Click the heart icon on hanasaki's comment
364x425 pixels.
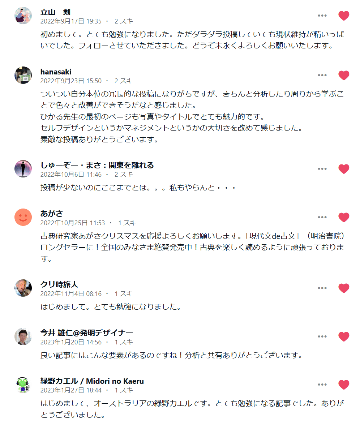pyautogui.click(x=343, y=75)
